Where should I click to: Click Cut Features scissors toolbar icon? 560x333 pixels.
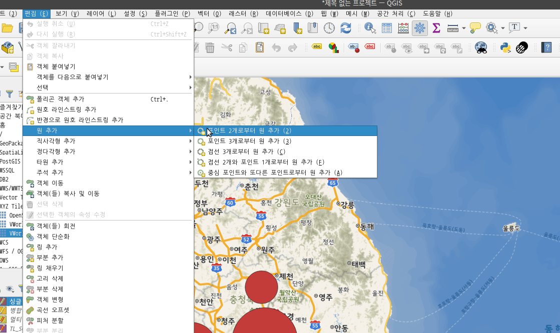[x=226, y=47]
